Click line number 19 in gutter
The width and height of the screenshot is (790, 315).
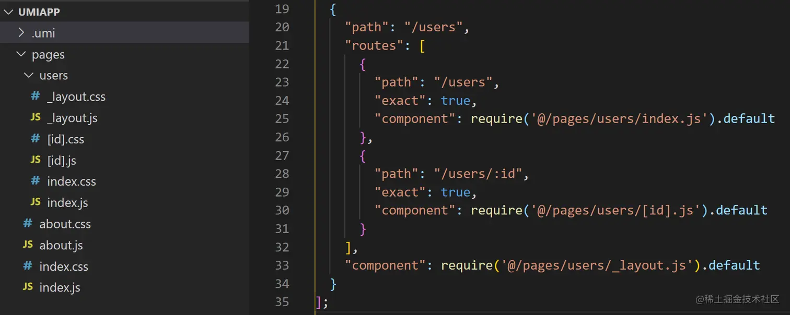click(x=282, y=9)
